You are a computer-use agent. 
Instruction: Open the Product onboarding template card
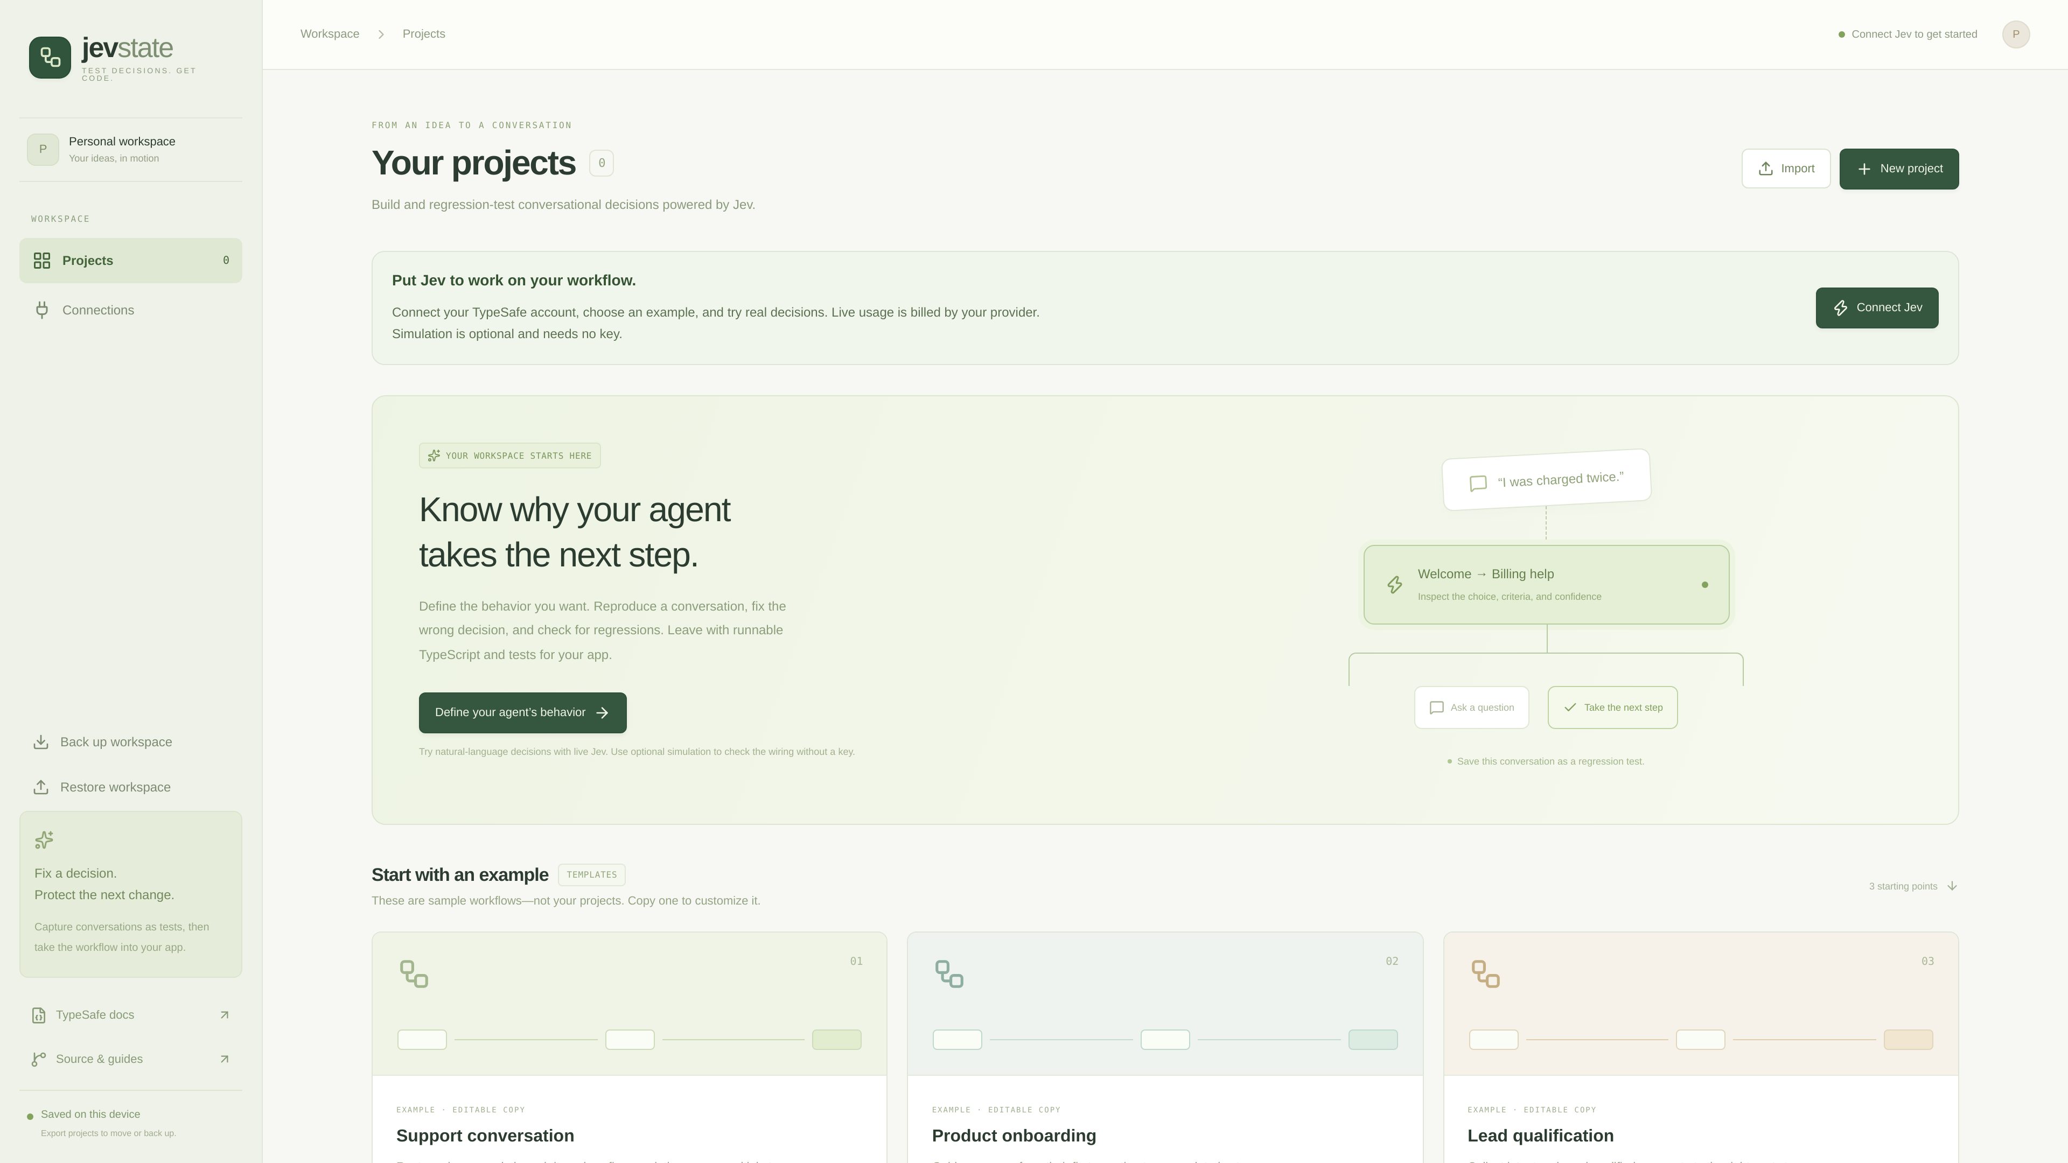pyautogui.click(x=1165, y=1047)
